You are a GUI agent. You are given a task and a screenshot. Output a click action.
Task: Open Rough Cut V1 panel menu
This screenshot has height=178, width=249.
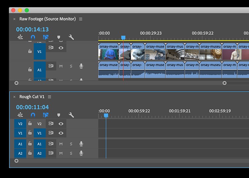tap(49, 97)
